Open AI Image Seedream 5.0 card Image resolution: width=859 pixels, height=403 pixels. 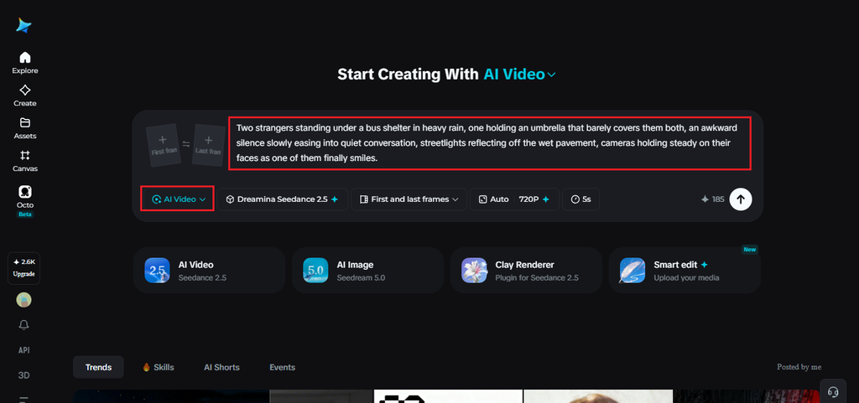[367, 270]
